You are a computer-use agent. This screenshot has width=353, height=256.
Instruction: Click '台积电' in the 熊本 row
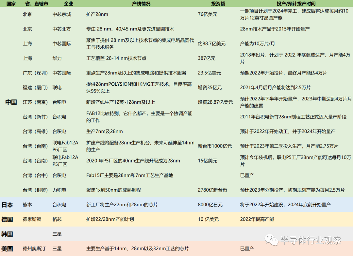(x=59, y=205)
